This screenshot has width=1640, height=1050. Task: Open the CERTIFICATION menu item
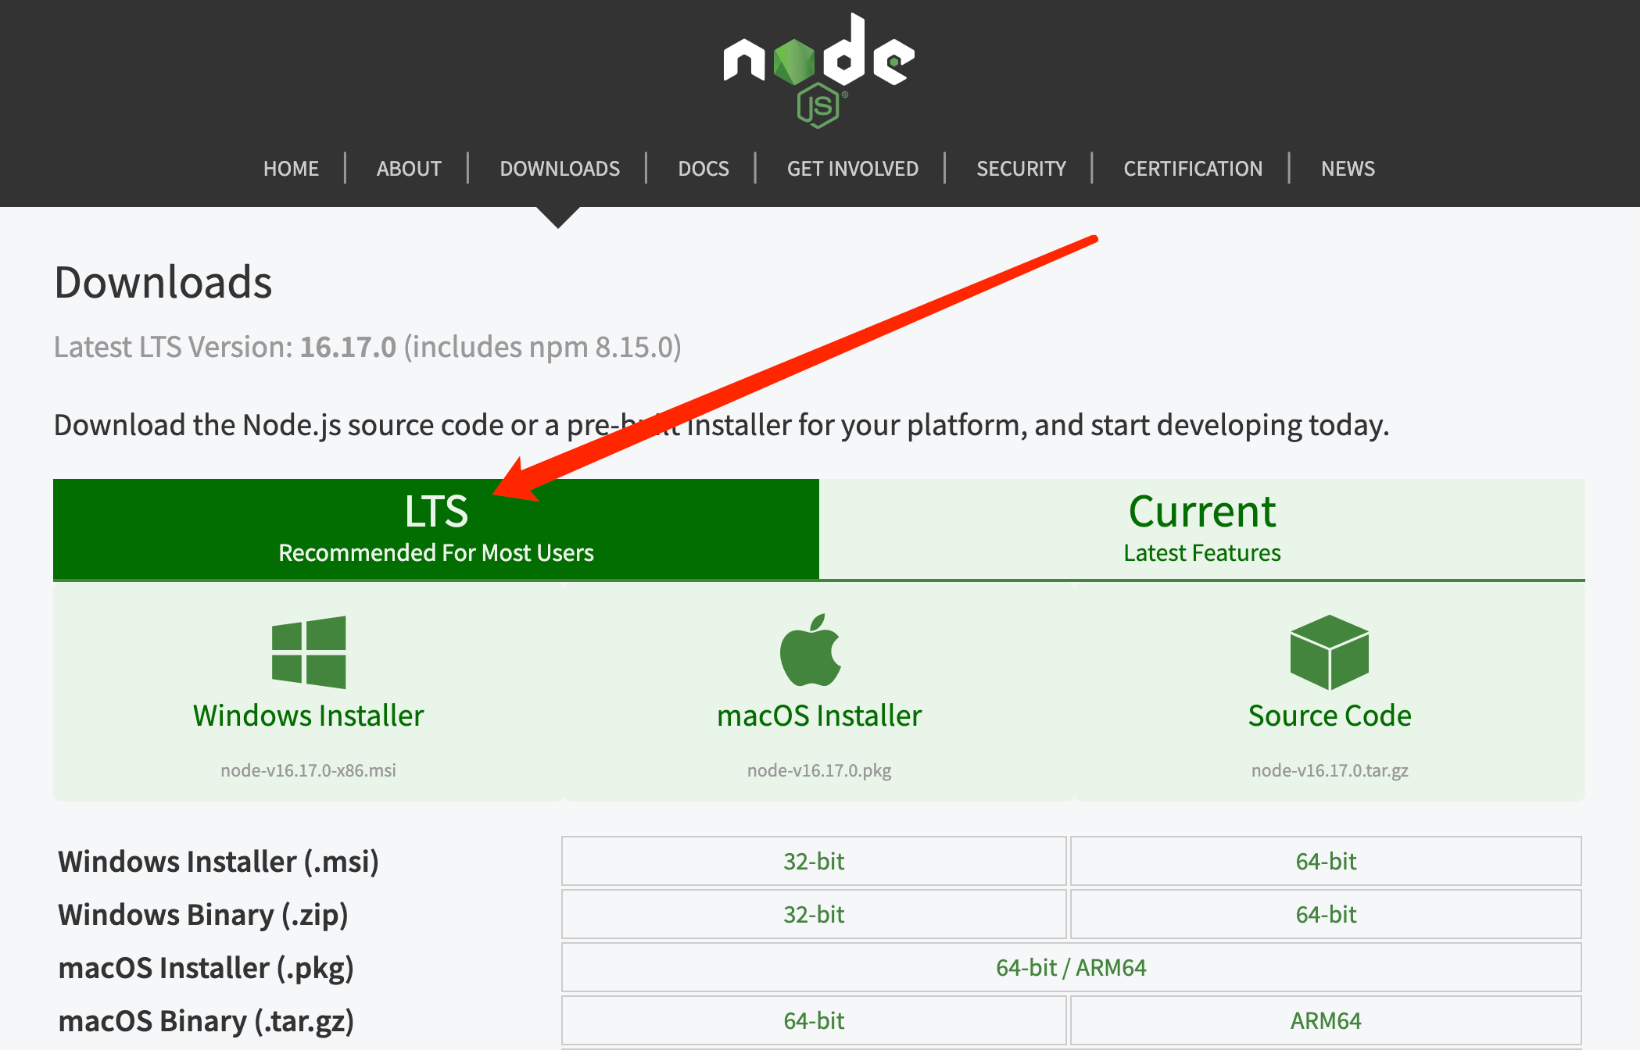1193,169
